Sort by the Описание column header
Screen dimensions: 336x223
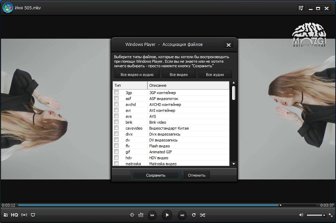[x=188, y=85]
